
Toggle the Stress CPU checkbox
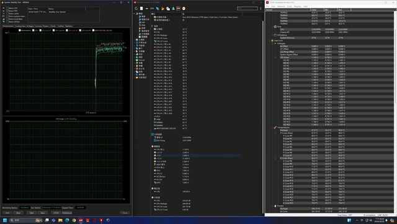coord(7,8)
